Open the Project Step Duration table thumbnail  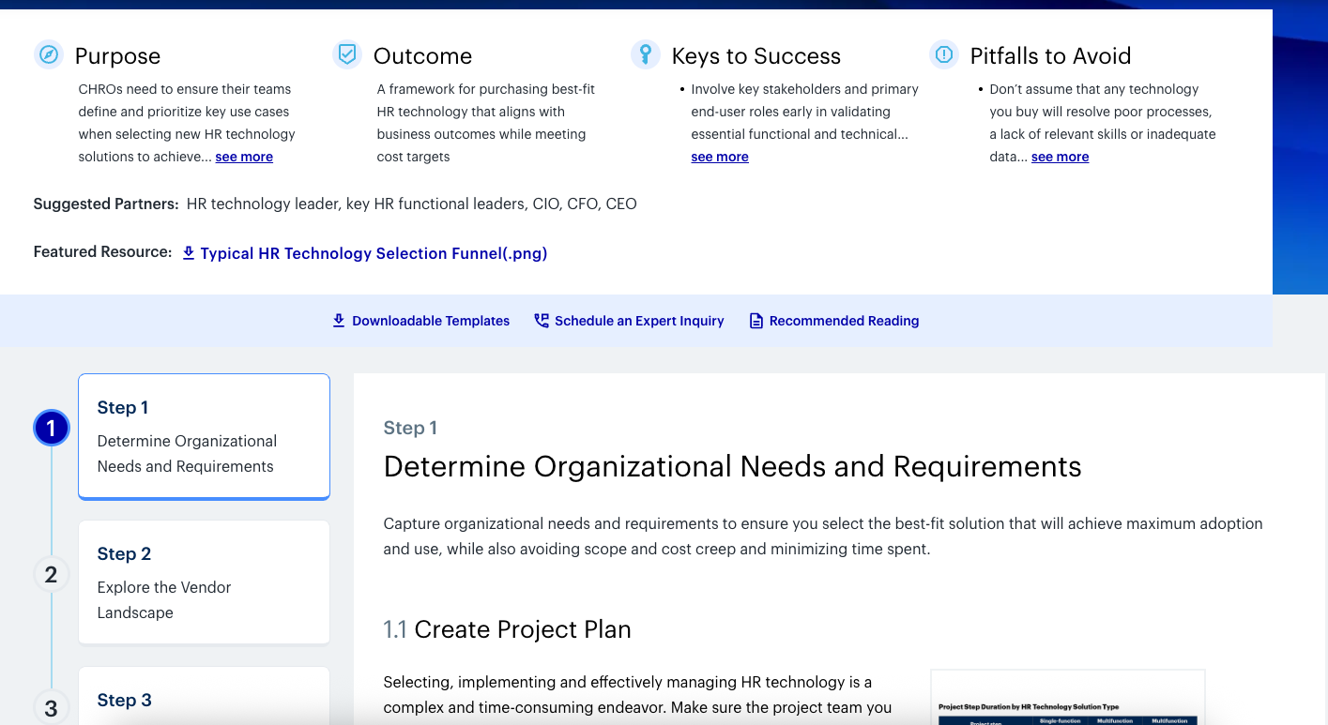click(x=1067, y=699)
